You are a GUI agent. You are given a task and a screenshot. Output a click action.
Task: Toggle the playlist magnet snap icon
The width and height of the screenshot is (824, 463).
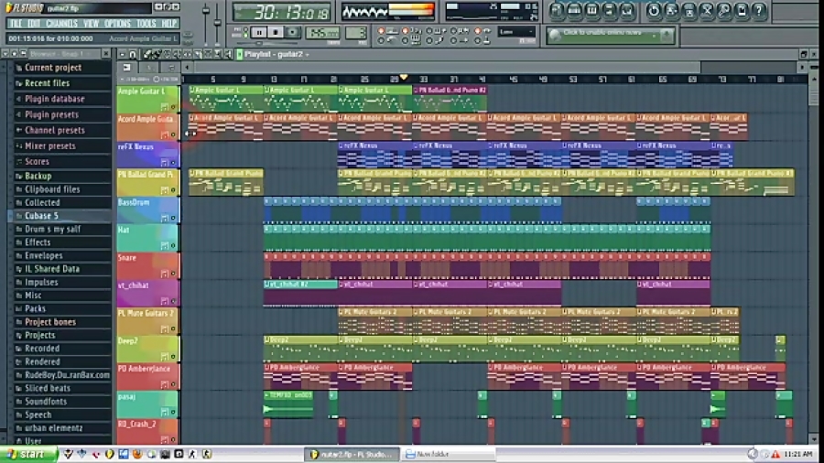point(133,54)
